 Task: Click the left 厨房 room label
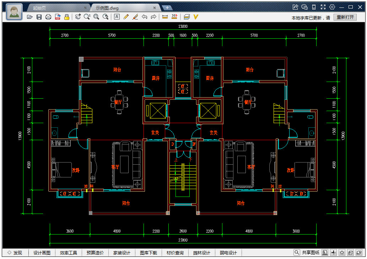156,78
